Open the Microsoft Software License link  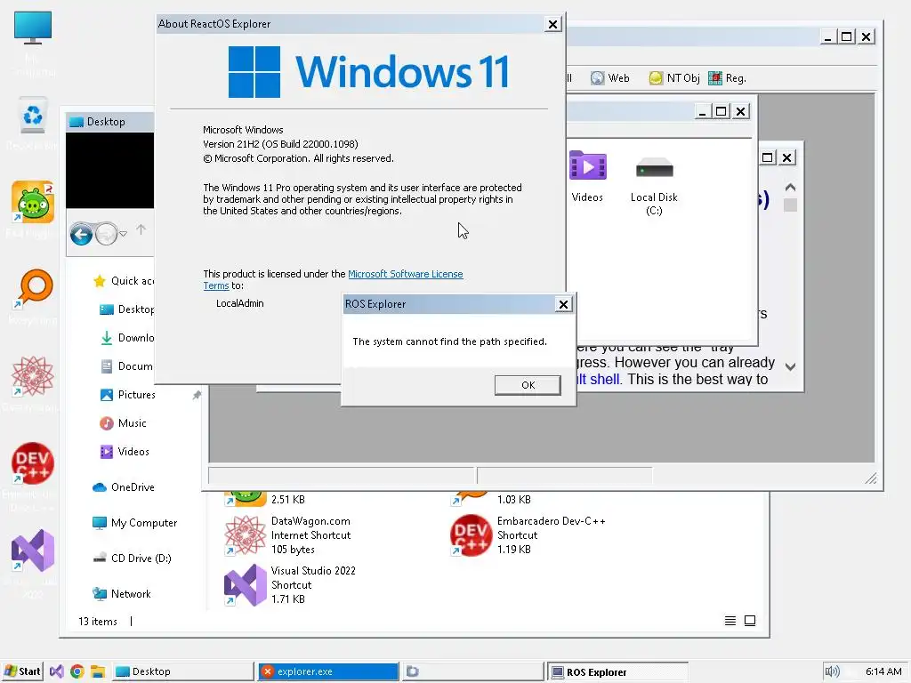(406, 274)
